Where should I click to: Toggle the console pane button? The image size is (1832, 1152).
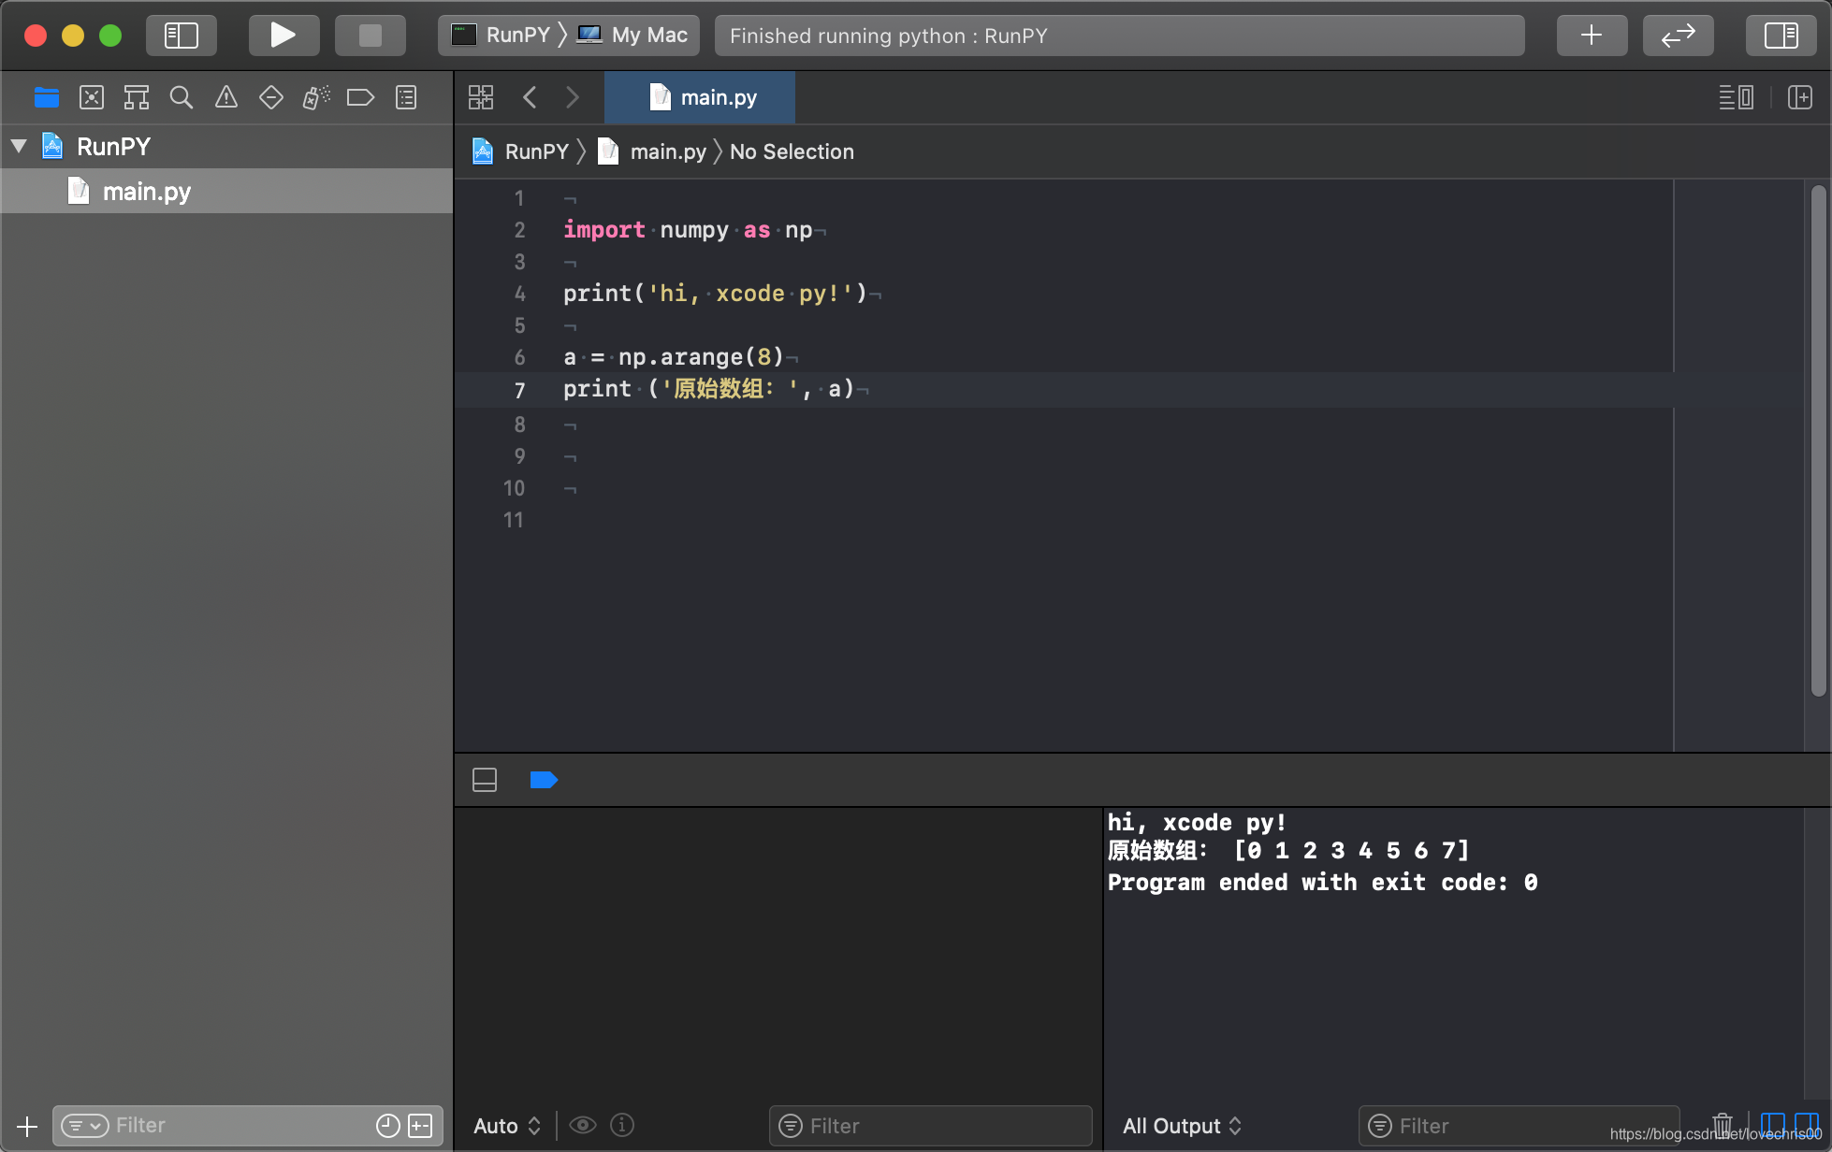click(1807, 1125)
